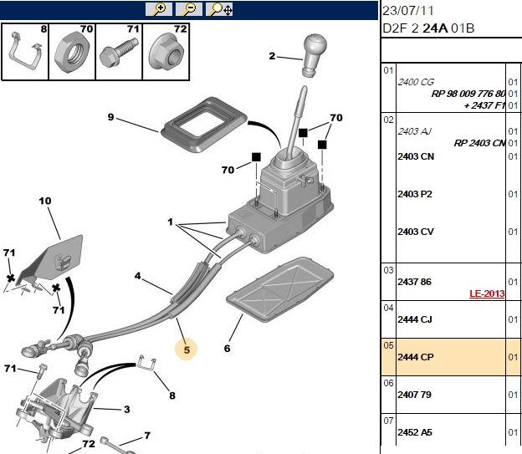This screenshot has width=522, height=454.
Task: Click the bottom cover plate drawing
Action: pyautogui.click(x=280, y=289)
